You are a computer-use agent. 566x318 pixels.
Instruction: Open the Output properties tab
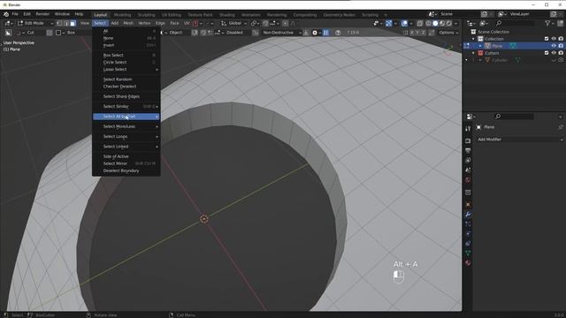click(x=468, y=150)
